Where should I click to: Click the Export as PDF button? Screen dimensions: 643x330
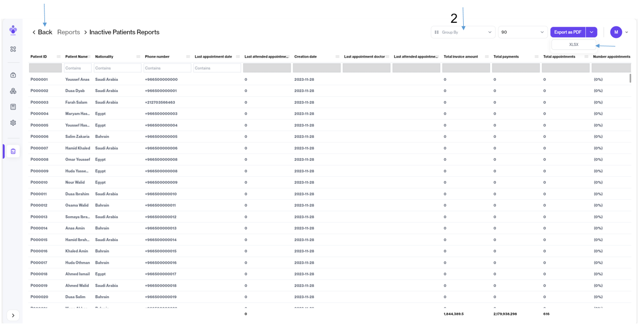(x=567, y=32)
